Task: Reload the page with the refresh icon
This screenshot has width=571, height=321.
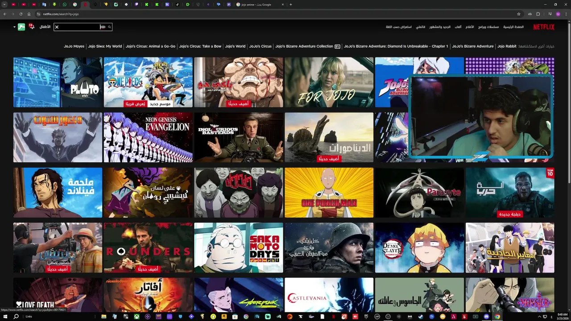Action: (x=21, y=14)
